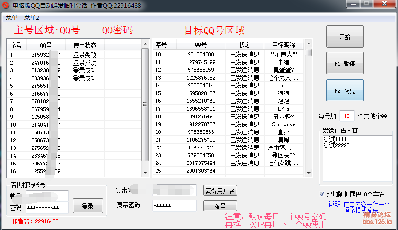Click nickname 朱猪

(283, 62)
